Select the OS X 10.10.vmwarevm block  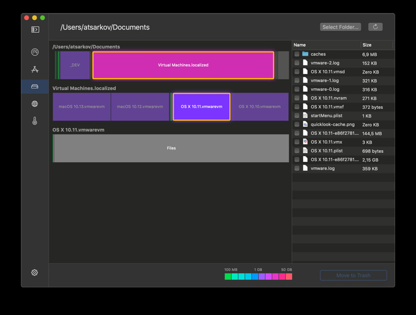click(x=259, y=107)
